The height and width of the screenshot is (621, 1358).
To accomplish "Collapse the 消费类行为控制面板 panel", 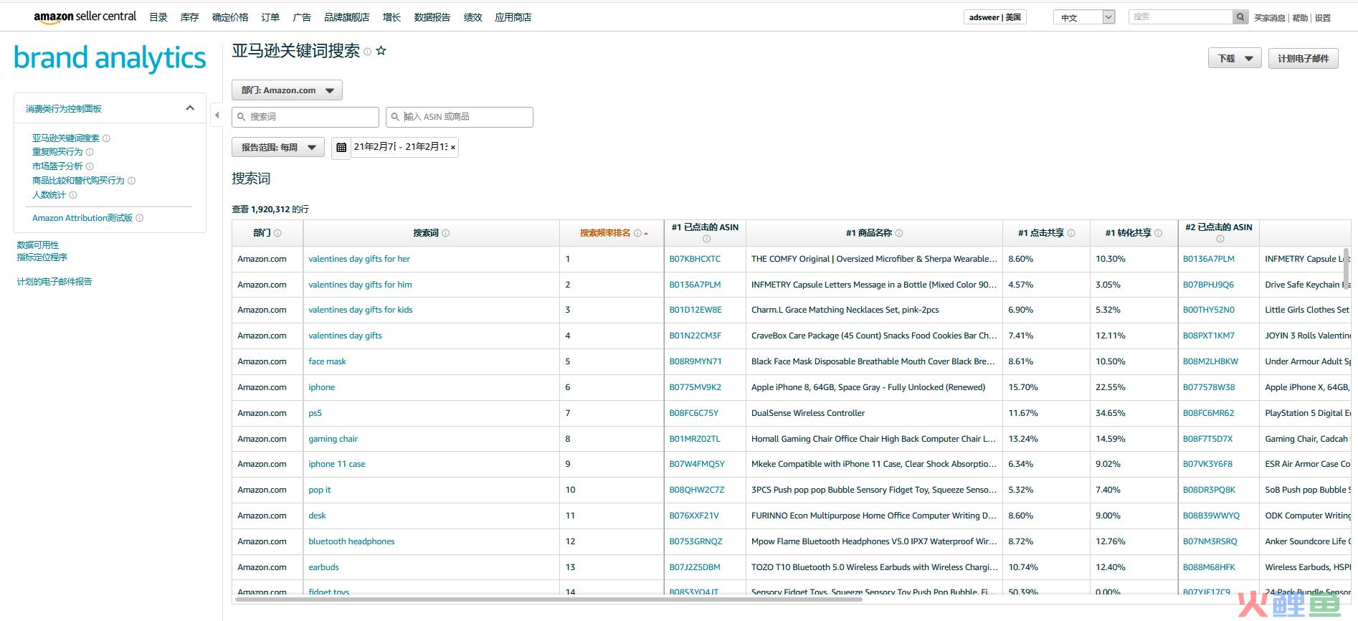I will 190,108.
